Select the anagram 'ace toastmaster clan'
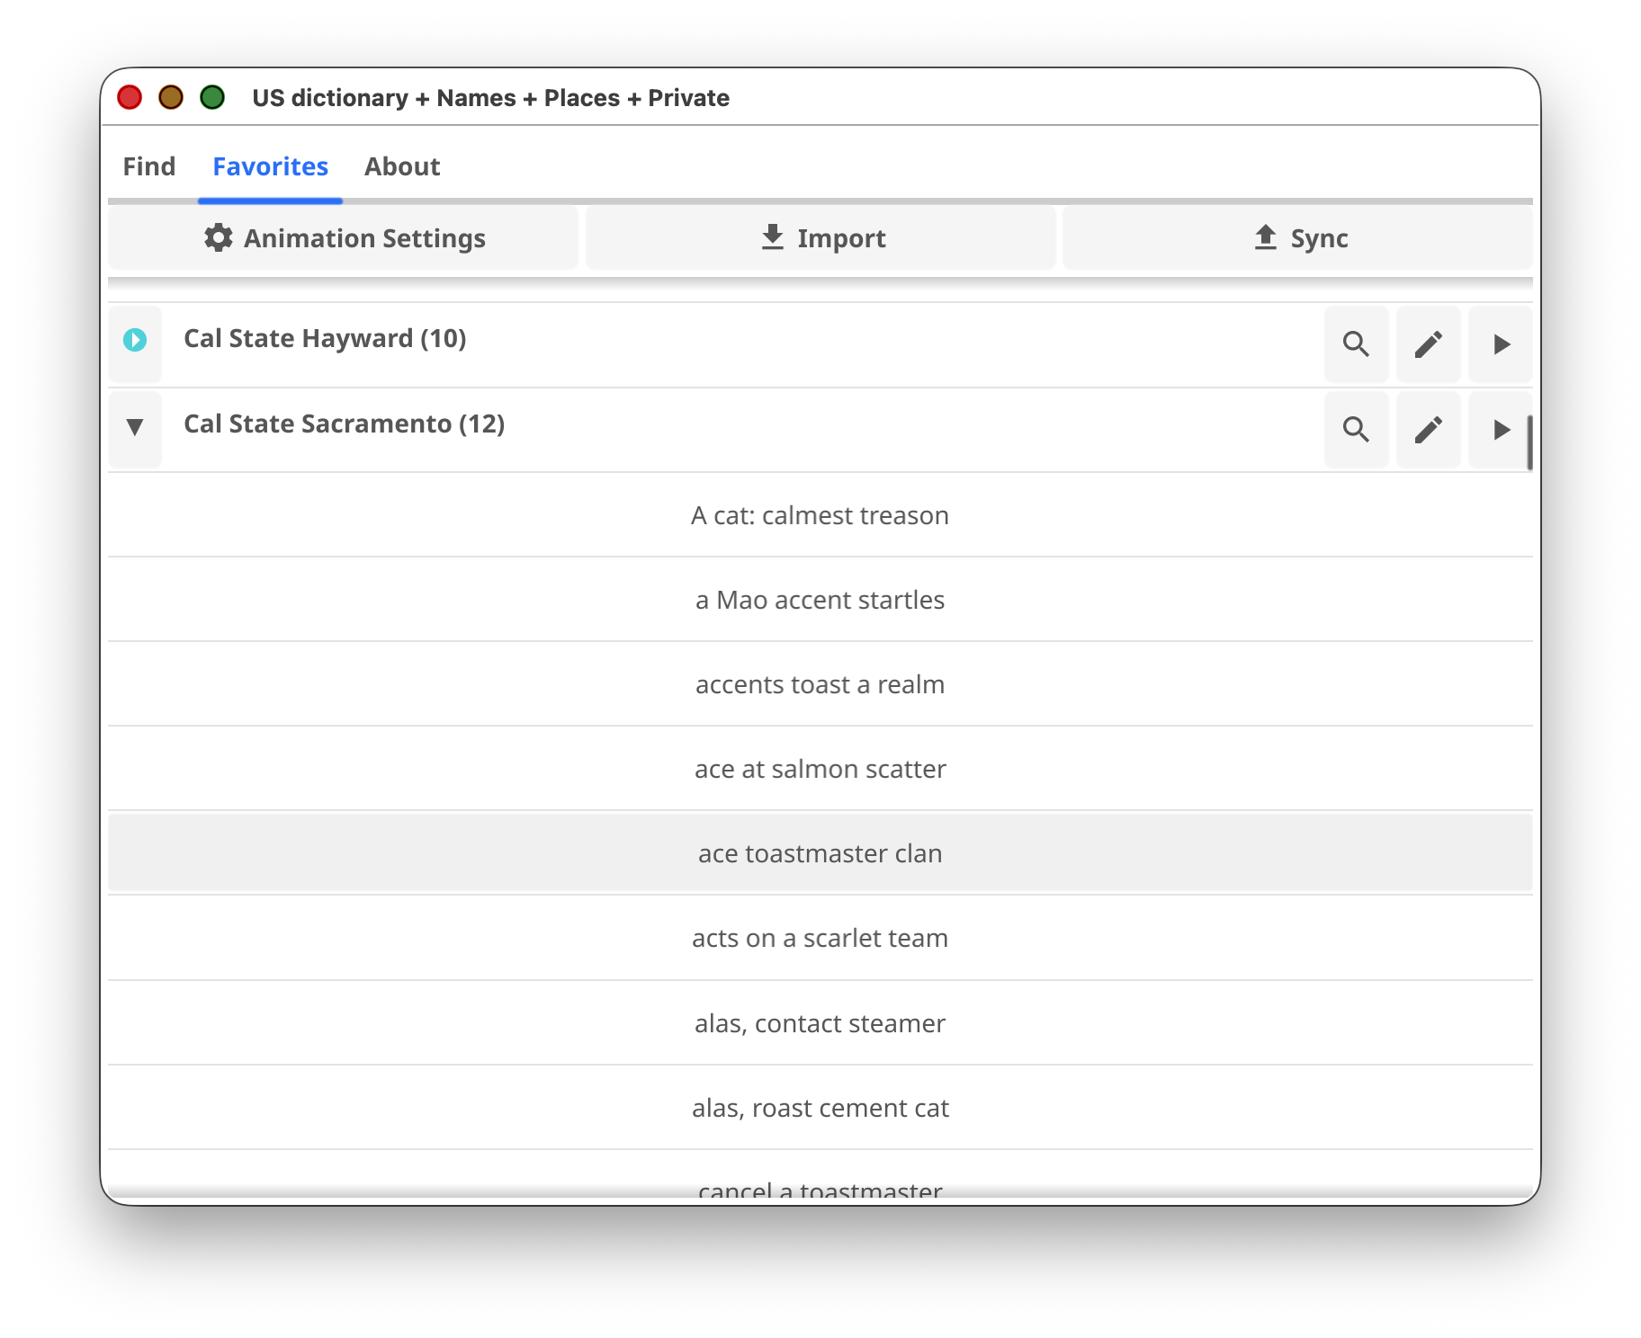 [x=820, y=852]
